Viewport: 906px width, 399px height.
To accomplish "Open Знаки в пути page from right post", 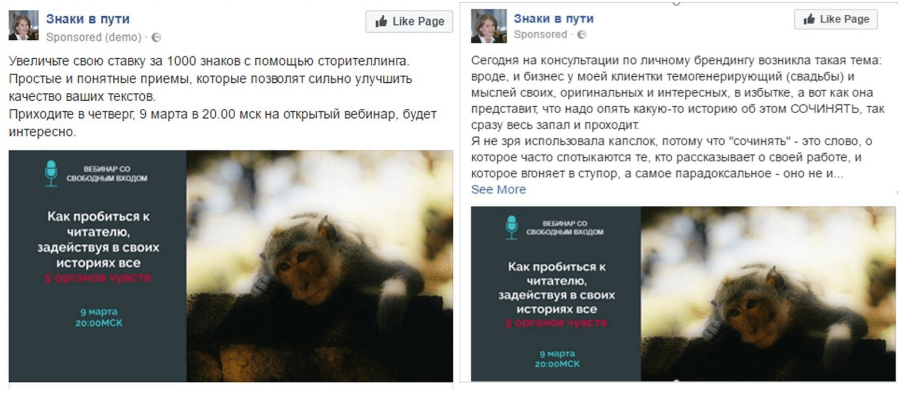I will pos(554,18).
